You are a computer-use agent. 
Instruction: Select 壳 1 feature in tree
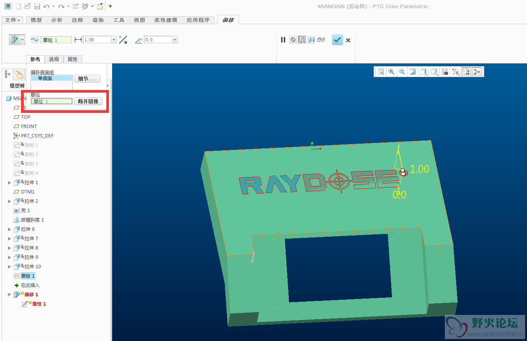pos(25,211)
